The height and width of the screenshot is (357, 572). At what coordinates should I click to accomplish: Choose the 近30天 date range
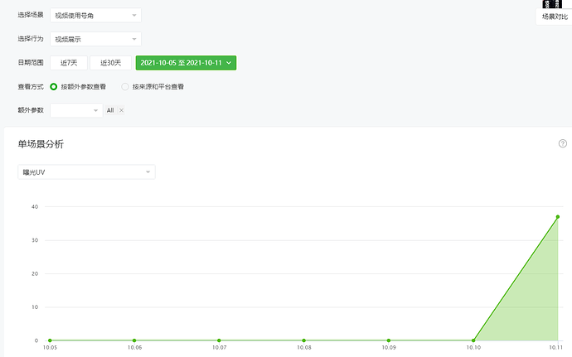(110, 62)
